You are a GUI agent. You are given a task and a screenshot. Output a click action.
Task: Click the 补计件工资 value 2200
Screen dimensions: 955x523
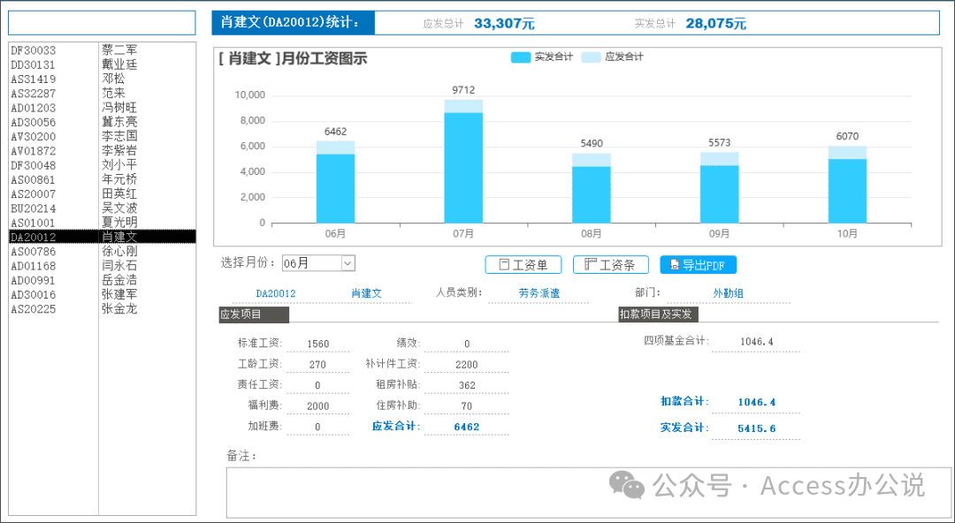pyautogui.click(x=467, y=365)
